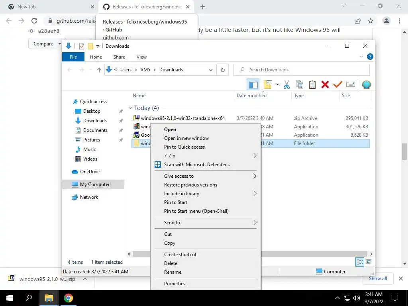
Task: Expand the Give access to submenu
Action: pyautogui.click(x=206, y=176)
